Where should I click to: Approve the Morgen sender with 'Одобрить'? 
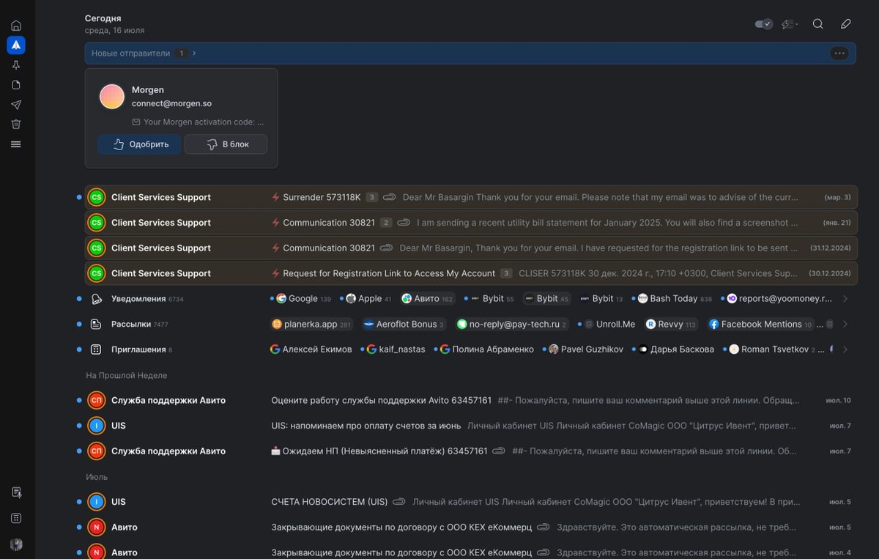coord(139,144)
